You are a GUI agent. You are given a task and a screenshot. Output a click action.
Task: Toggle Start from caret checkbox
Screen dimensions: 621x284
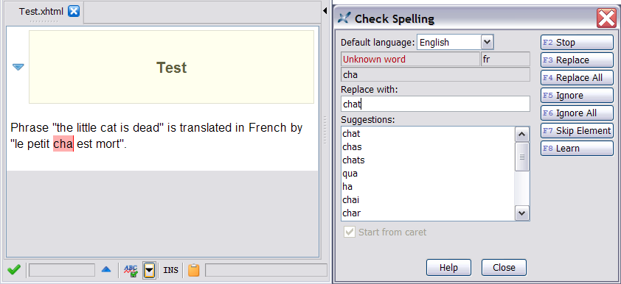pos(350,232)
